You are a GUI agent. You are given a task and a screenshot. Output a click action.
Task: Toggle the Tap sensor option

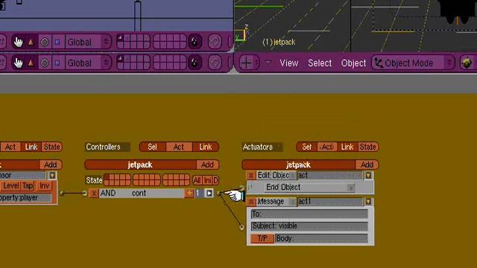(28, 185)
